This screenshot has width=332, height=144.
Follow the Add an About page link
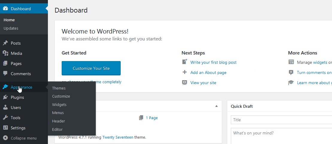click(208, 72)
